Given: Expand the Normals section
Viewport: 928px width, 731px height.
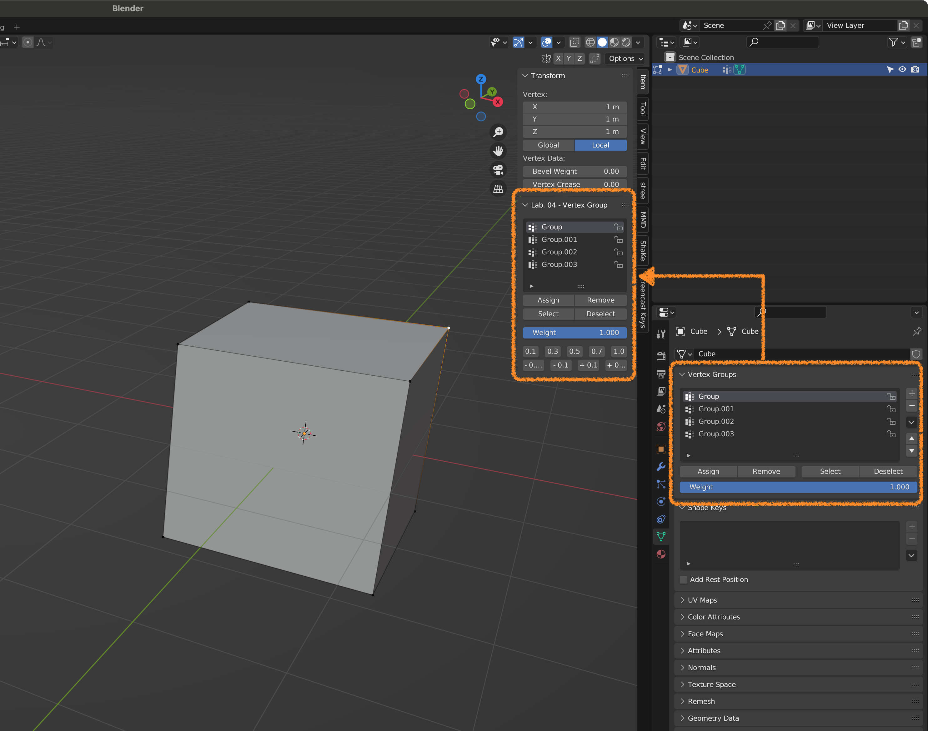Looking at the screenshot, I should pyautogui.click(x=702, y=667).
